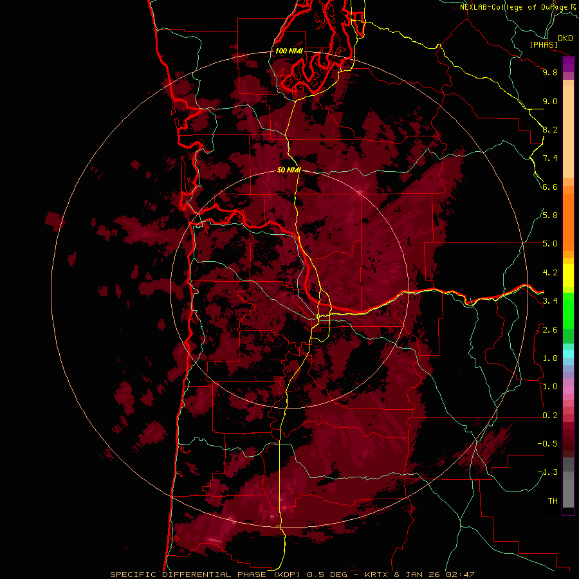Click the DKD legend label
Screen dimensions: 579x579
pyautogui.click(x=565, y=39)
